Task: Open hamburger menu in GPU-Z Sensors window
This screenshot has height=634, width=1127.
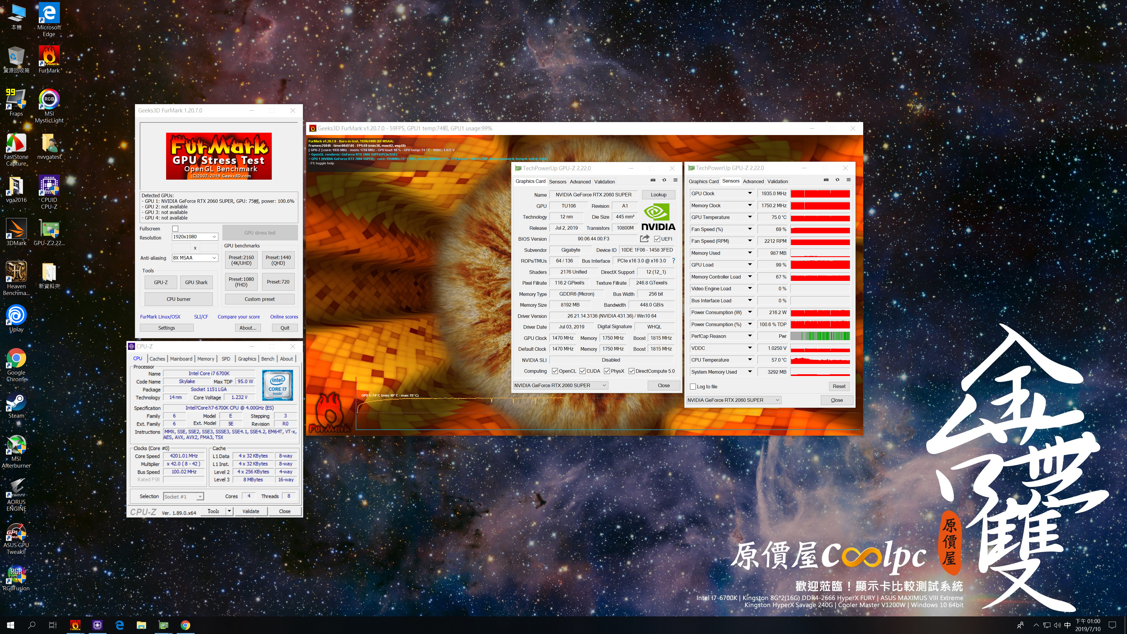Action: click(x=849, y=180)
